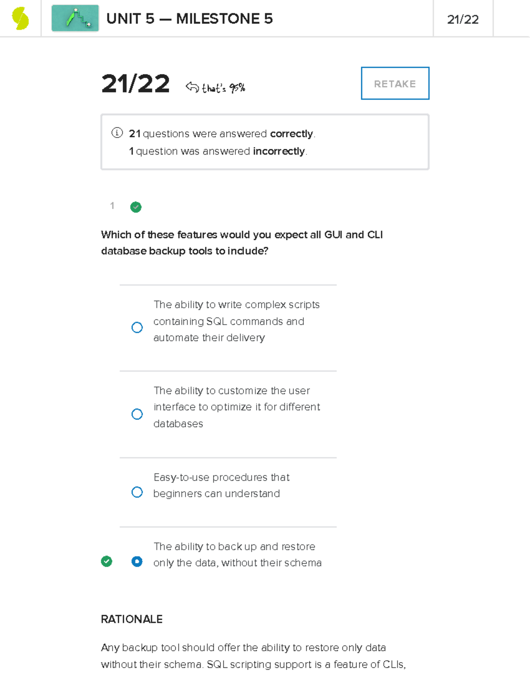This screenshot has height=686, width=530.
Task: Click the green checkmark beside question 1
Action: 136,207
